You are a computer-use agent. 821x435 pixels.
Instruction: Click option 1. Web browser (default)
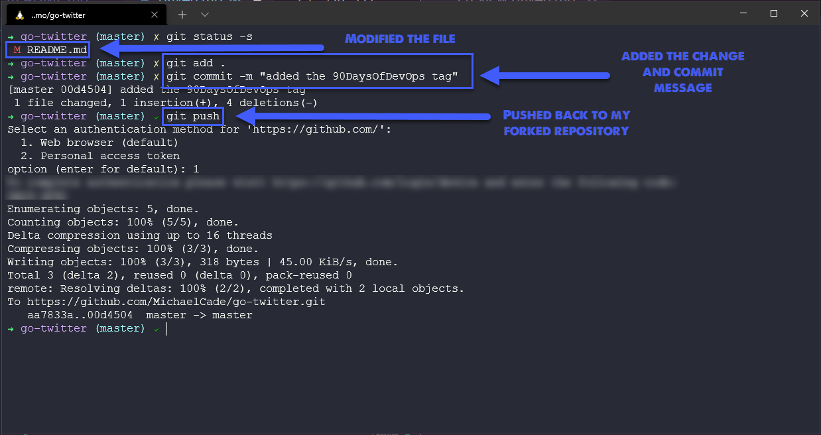coord(99,142)
